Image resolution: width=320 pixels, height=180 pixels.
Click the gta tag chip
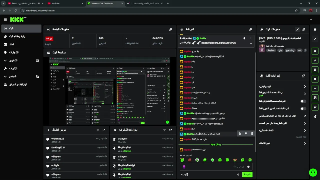[x=280, y=50]
